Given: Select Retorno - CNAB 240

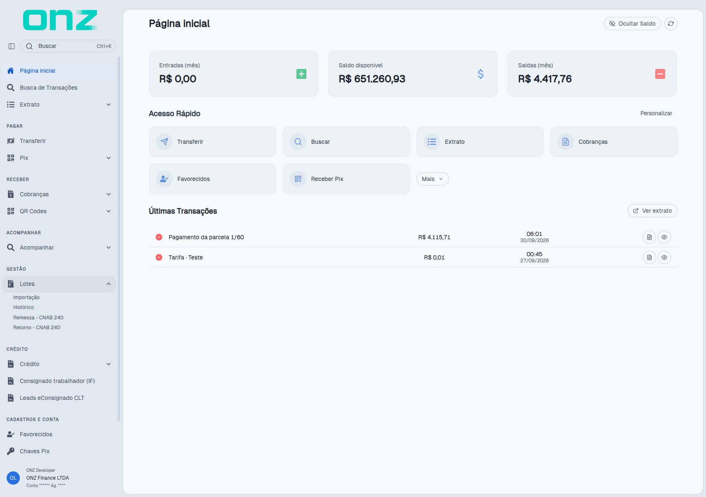Looking at the screenshot, I should (37, 328).
